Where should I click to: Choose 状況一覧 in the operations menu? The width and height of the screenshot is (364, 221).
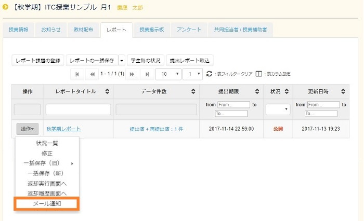(47, 143)
